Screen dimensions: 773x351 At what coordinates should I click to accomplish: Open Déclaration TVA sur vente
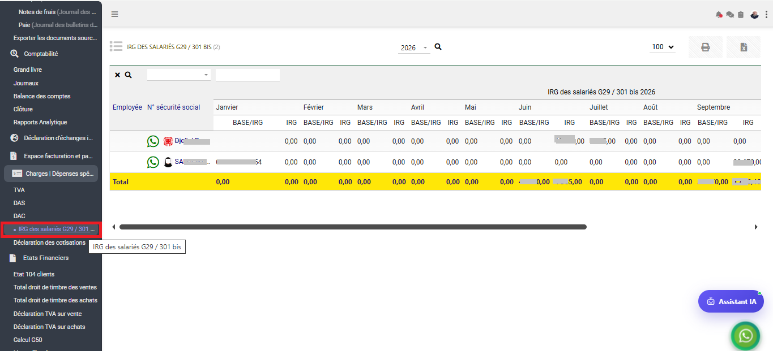[48, 314]
